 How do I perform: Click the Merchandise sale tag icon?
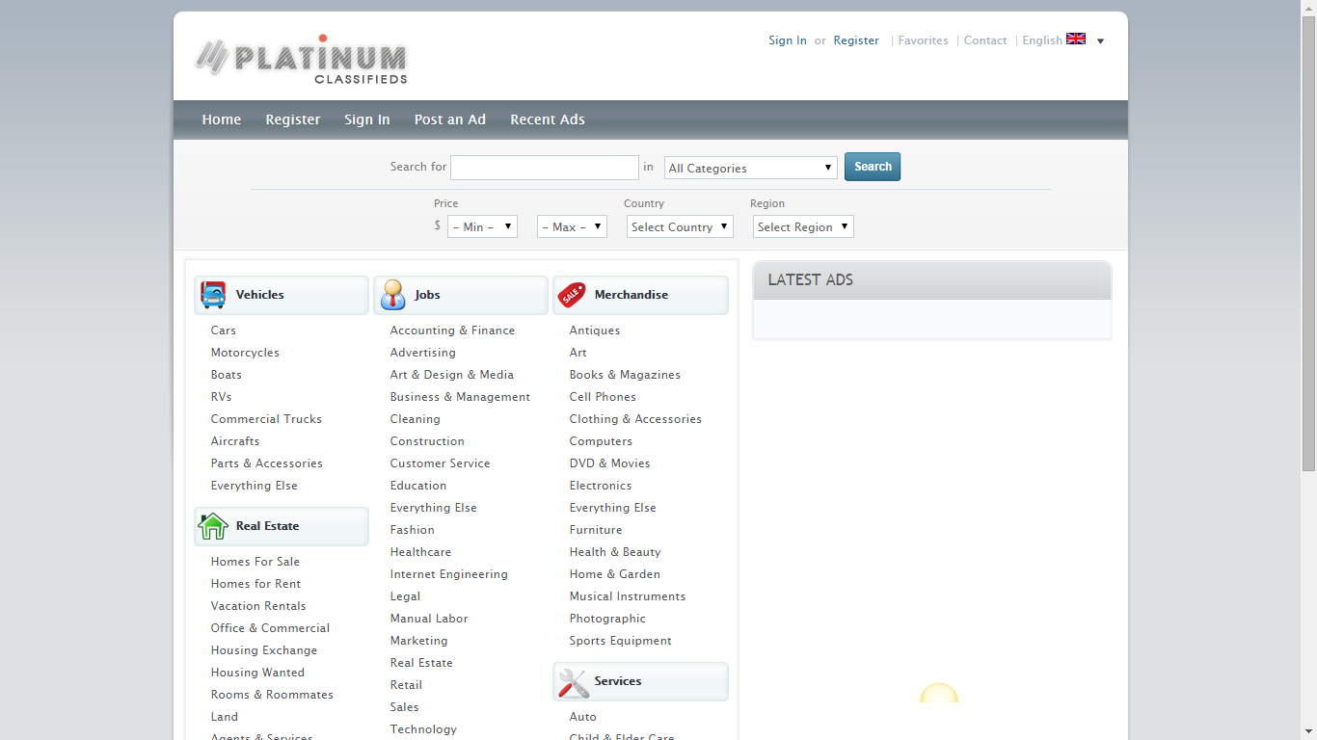(x=572, y=295)
